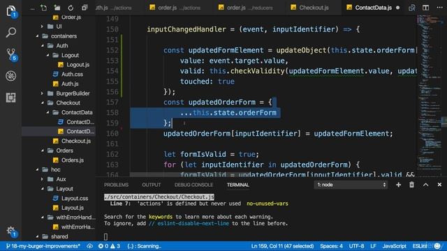Open the OUTPUT panel tab

click(152, 185)
